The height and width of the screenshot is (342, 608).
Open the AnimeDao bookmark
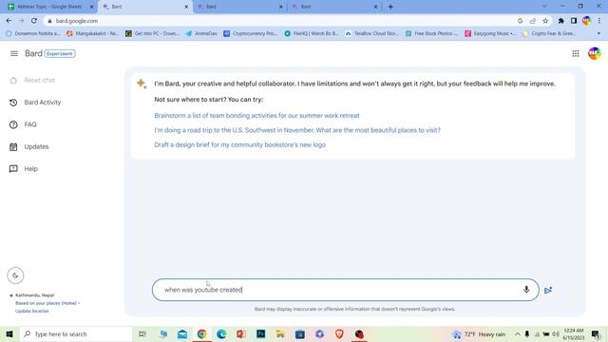coord(201,34)
